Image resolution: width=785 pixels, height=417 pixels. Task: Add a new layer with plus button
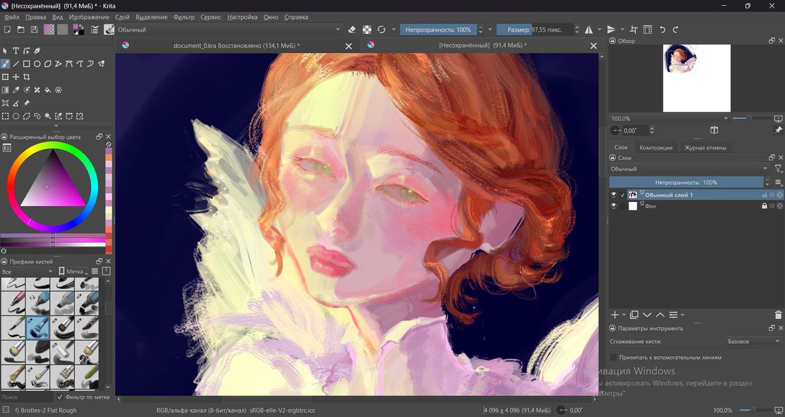point(615,315)
